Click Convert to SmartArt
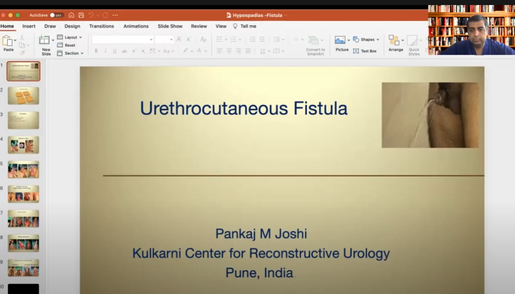 tap(315, 45)
